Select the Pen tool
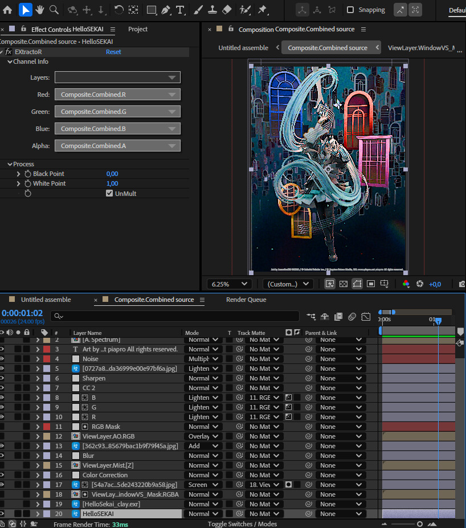 click(x=166, y=10)
